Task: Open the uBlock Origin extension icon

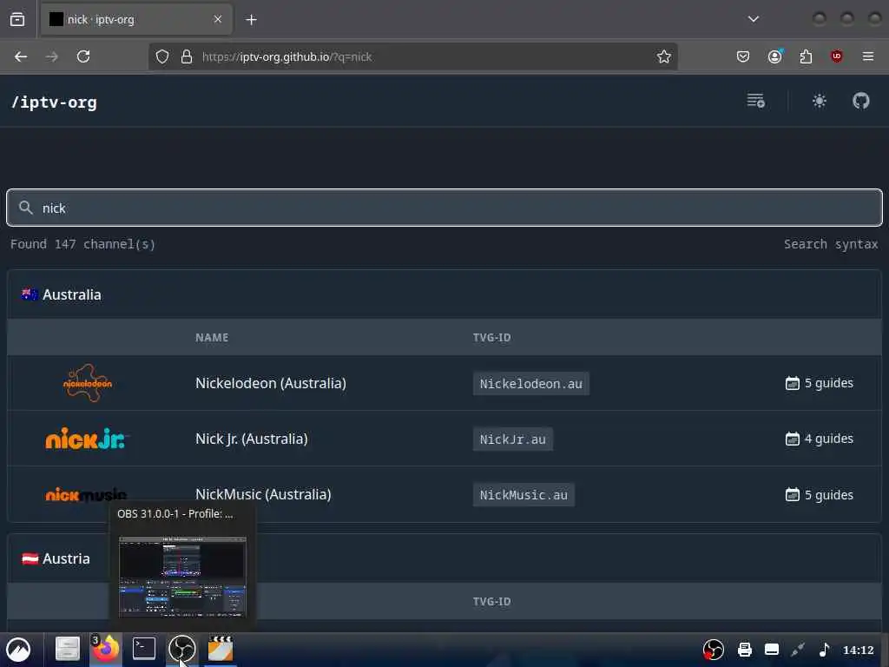Action: click(x=836, y=56)
